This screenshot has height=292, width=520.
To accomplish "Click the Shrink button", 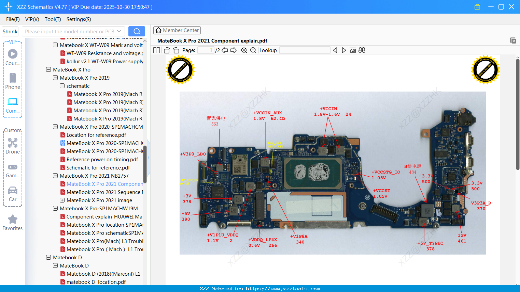I will click(10, 31).
